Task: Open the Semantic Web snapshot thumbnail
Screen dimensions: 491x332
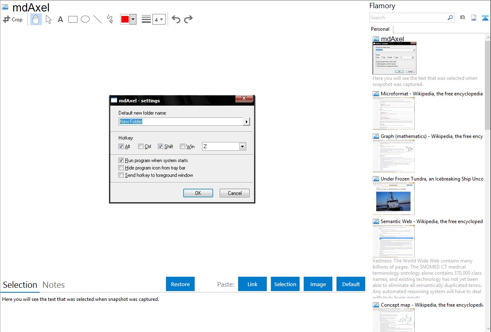Action: click(x=393, y=241)
